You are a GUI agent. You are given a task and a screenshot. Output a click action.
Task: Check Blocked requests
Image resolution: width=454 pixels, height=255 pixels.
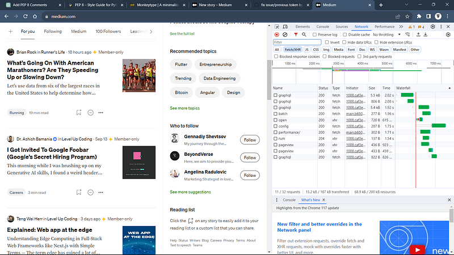(324, 56)
